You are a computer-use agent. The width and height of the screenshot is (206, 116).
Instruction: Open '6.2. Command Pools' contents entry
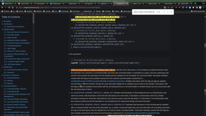(x=12, y=92)
